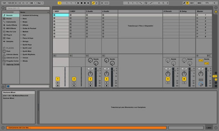Click the KEY map mode button
This screenshot has width=219, height=131.
click(x=192, y=3)
